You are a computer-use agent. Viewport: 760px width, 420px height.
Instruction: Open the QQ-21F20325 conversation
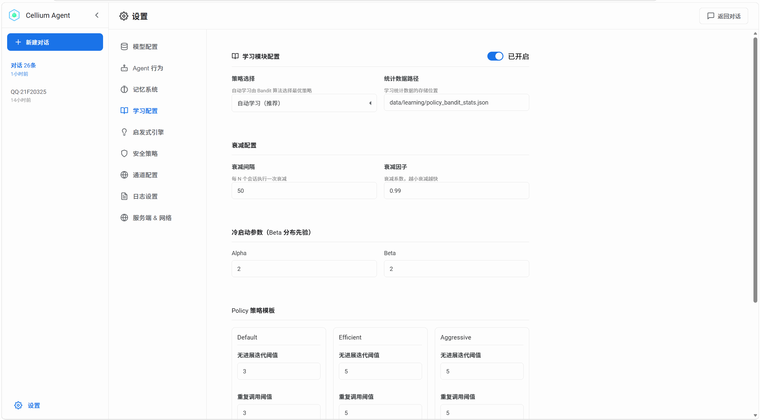point(55,95)
